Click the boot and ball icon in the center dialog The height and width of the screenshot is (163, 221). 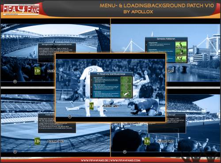[x=126, y=94]
